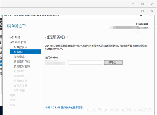Maximize the second background window
Viewport: 157px width, 115px height.
[143, 11]
